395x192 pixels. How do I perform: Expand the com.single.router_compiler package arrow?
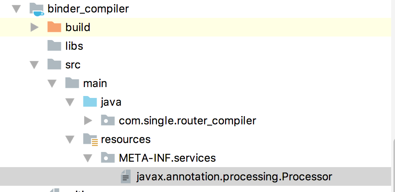click(88, 120)
